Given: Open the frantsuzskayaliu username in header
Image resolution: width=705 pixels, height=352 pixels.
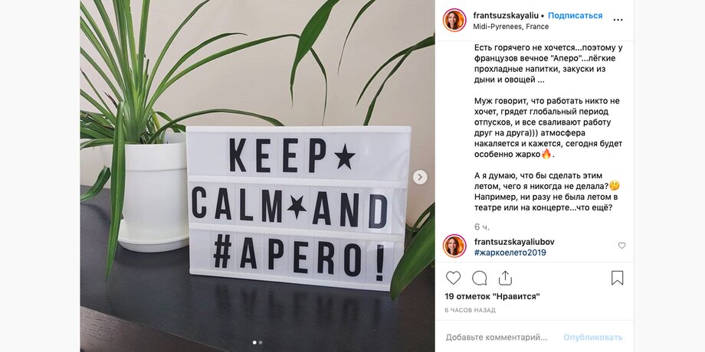Looking at the screenshot, I should [x=506, y=16].
